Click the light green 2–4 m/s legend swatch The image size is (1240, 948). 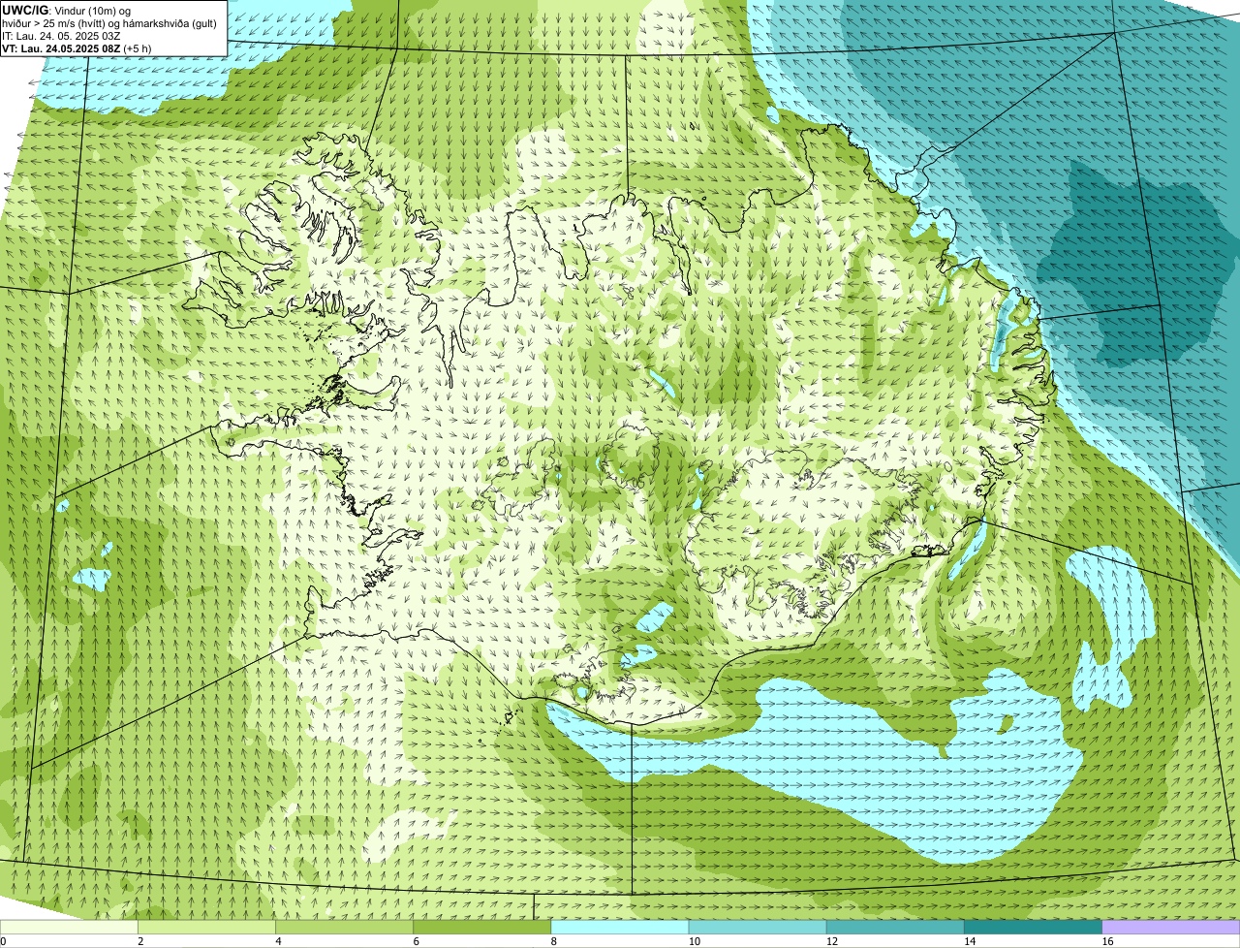pyautogui.click(x=206, y=928)
